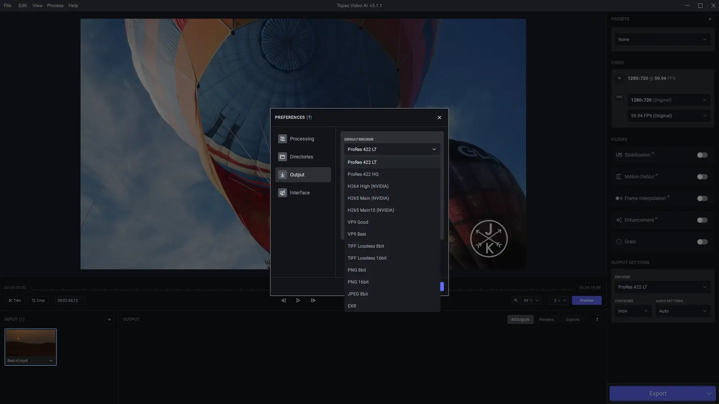
Task: Click the Export button
Action: pos(657,394)
